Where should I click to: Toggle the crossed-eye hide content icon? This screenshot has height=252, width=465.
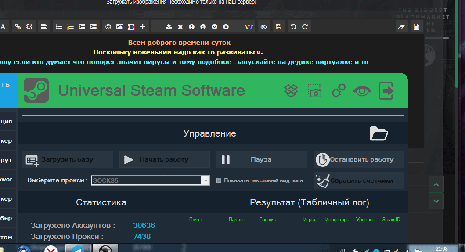(263, 27)
